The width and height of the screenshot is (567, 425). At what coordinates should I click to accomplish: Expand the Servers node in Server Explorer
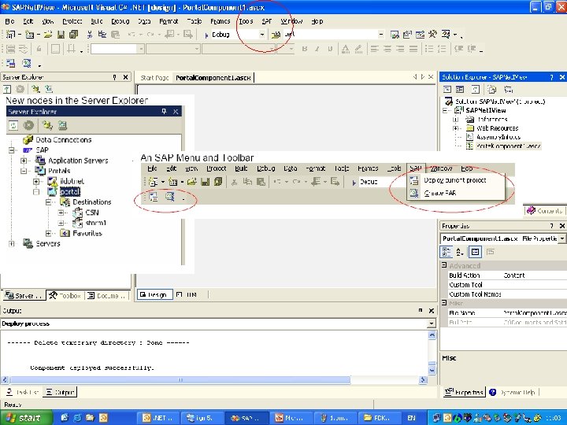coord(12,243)
